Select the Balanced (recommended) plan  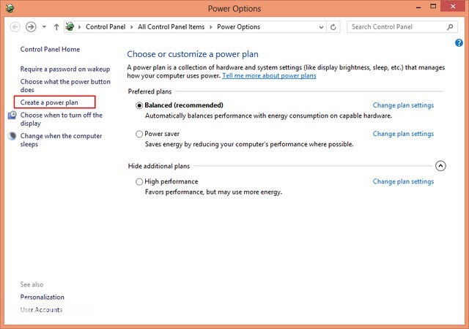point(139,105)
